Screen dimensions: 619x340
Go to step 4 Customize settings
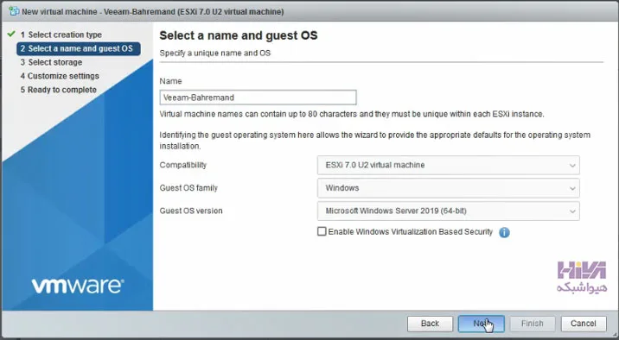click(60, 76)
